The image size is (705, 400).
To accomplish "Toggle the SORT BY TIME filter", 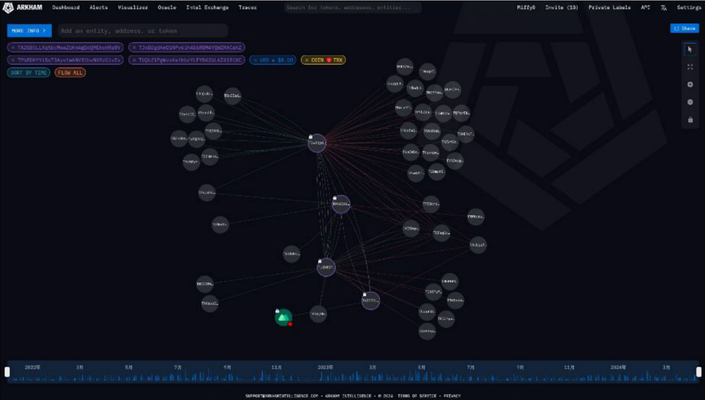I will (x=29, y=73).
